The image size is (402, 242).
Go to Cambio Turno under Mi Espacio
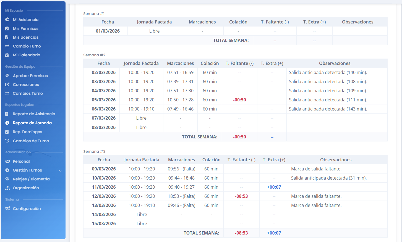click(x=27, y=46)
